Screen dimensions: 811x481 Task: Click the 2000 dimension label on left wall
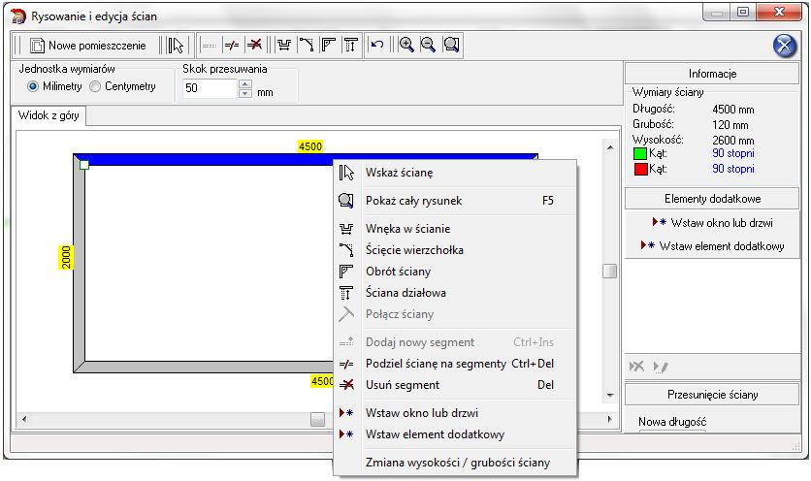pos(66,258)
